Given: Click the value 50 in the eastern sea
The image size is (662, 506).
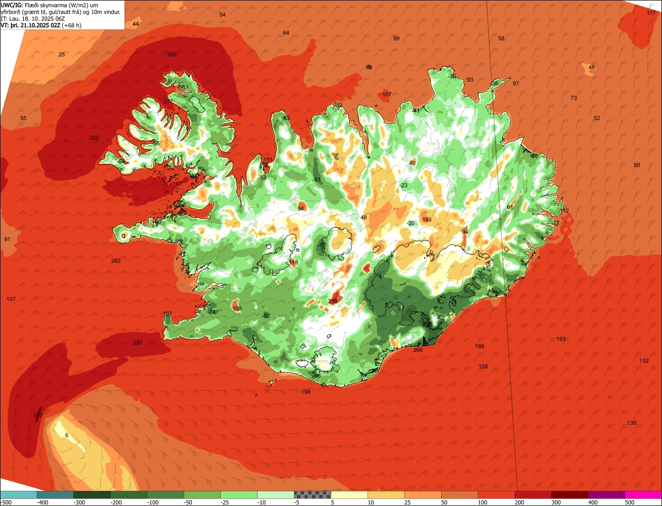Looking at the screenshot, I should pos(637,165).
